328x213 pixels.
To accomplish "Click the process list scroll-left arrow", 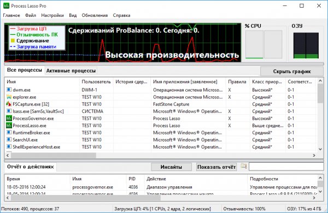I will pos(8,155).
